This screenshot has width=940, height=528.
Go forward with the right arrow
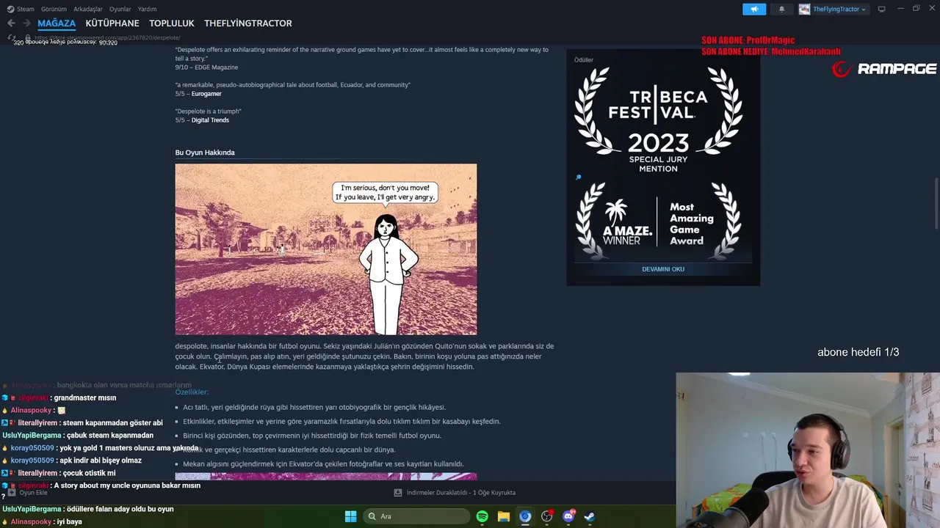(x=26, y=23)
